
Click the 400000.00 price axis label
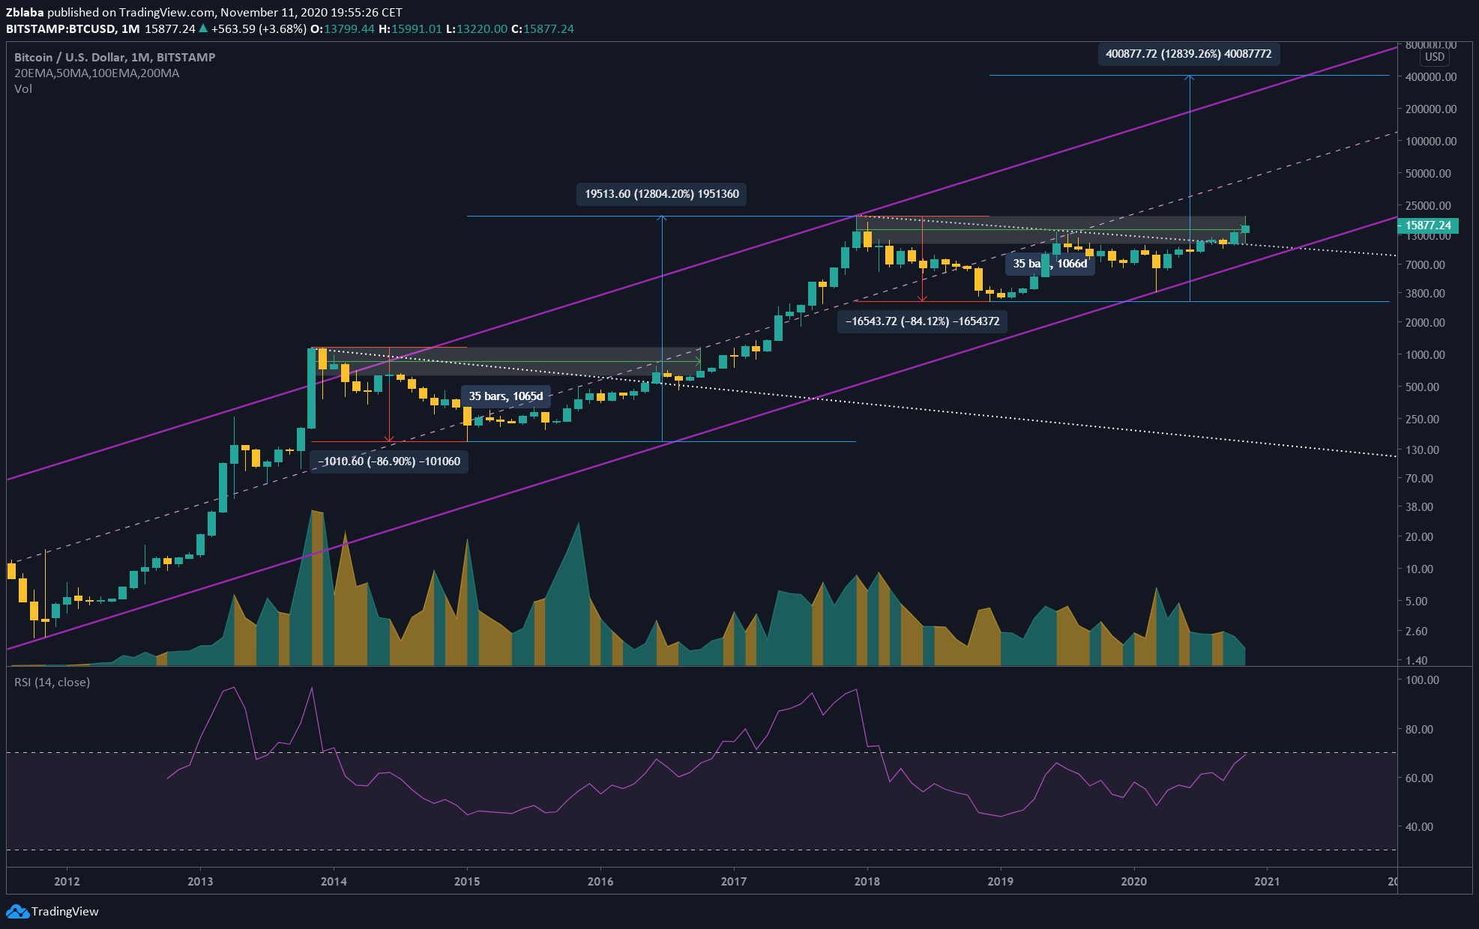click(x=1431, y=77)
